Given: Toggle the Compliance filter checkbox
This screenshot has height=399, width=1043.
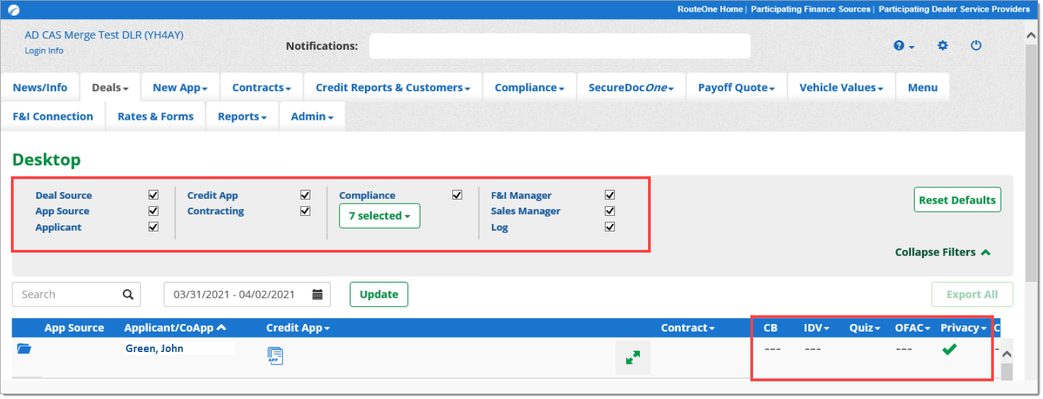Looking at the screenshot, I should pyautogui.click(x=457, y=195).
